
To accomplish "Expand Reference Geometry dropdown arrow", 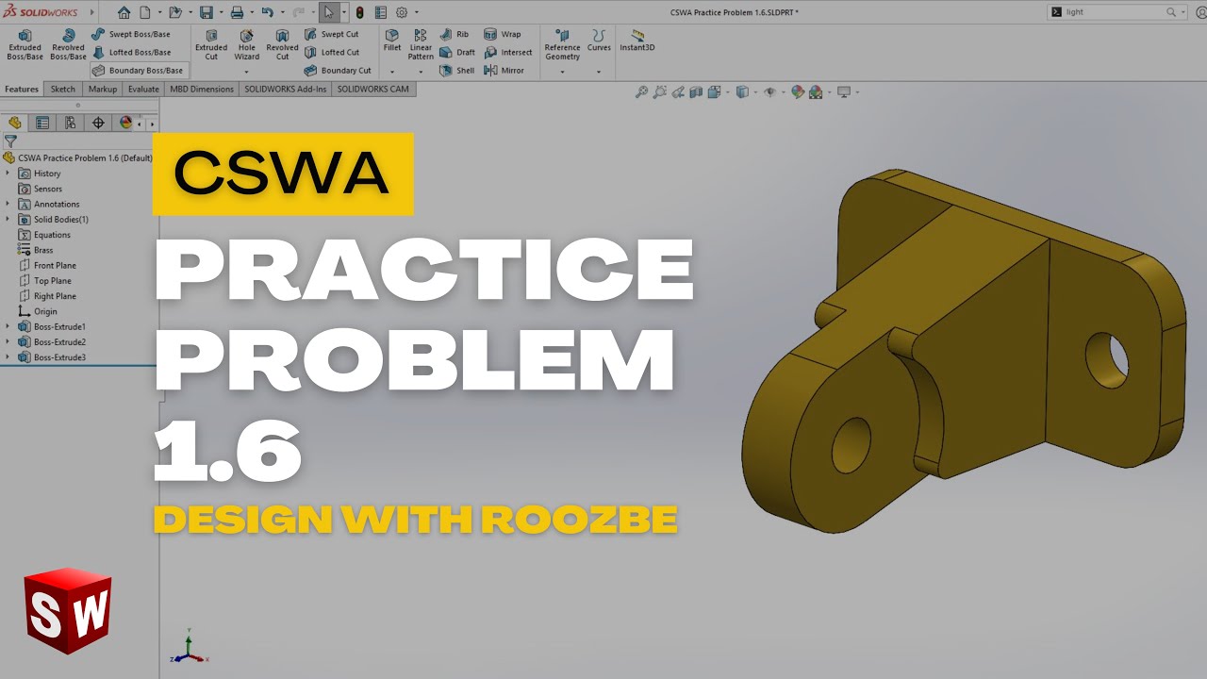I will pyautogui.click(x=562, y=72).
